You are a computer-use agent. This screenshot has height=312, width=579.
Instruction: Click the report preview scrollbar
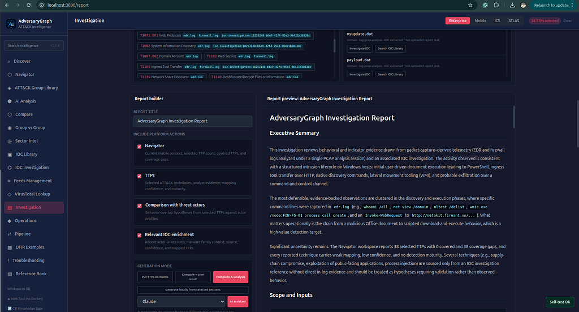pyautogui.click(x=514, y=117)
